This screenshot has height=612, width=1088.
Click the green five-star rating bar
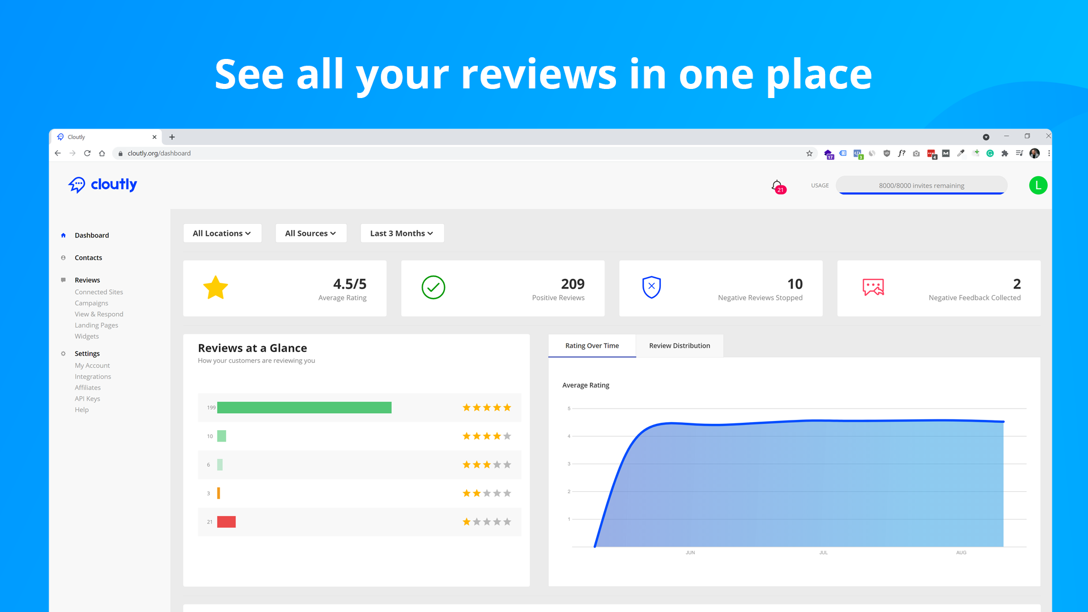click(304, 407)
